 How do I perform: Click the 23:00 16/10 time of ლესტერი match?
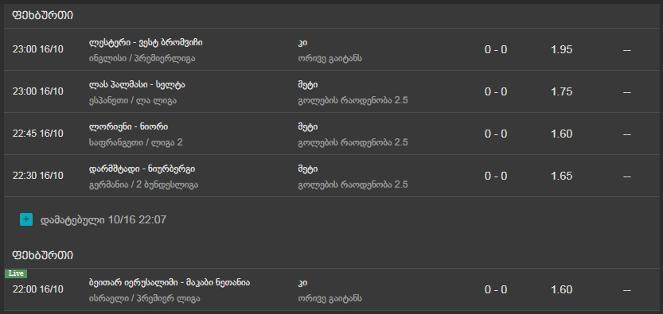point(37,49)
